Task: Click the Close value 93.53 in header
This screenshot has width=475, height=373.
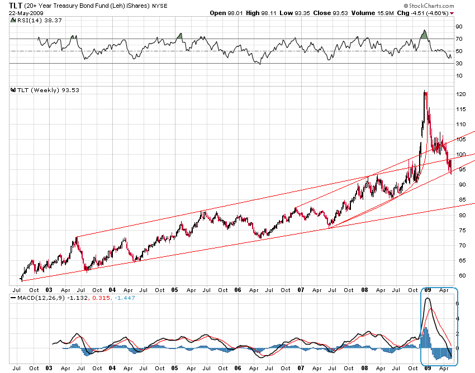Action: pyautogui.click(x=340, y=13)
